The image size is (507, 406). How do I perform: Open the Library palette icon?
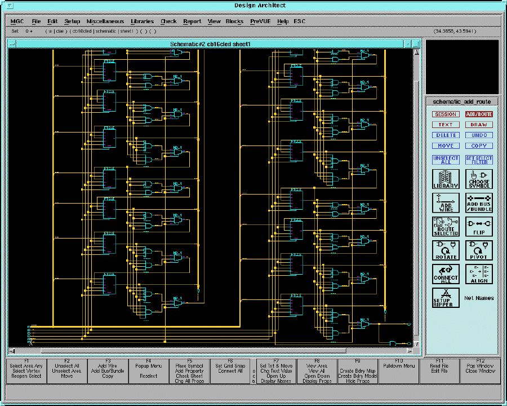[x=446, y=179]
